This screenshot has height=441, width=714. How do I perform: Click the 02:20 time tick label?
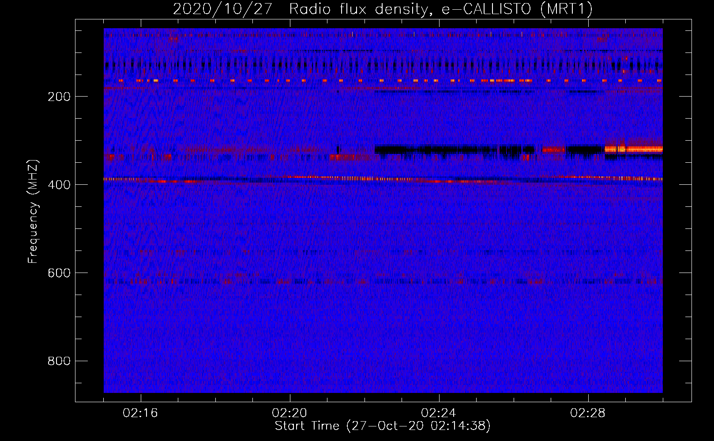[x=289, y=413]
